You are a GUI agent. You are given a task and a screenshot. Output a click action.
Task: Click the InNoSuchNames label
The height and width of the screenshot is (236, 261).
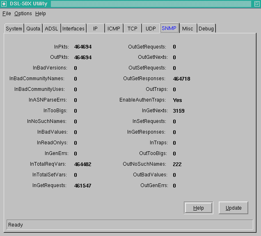click(x=47, y=121)
